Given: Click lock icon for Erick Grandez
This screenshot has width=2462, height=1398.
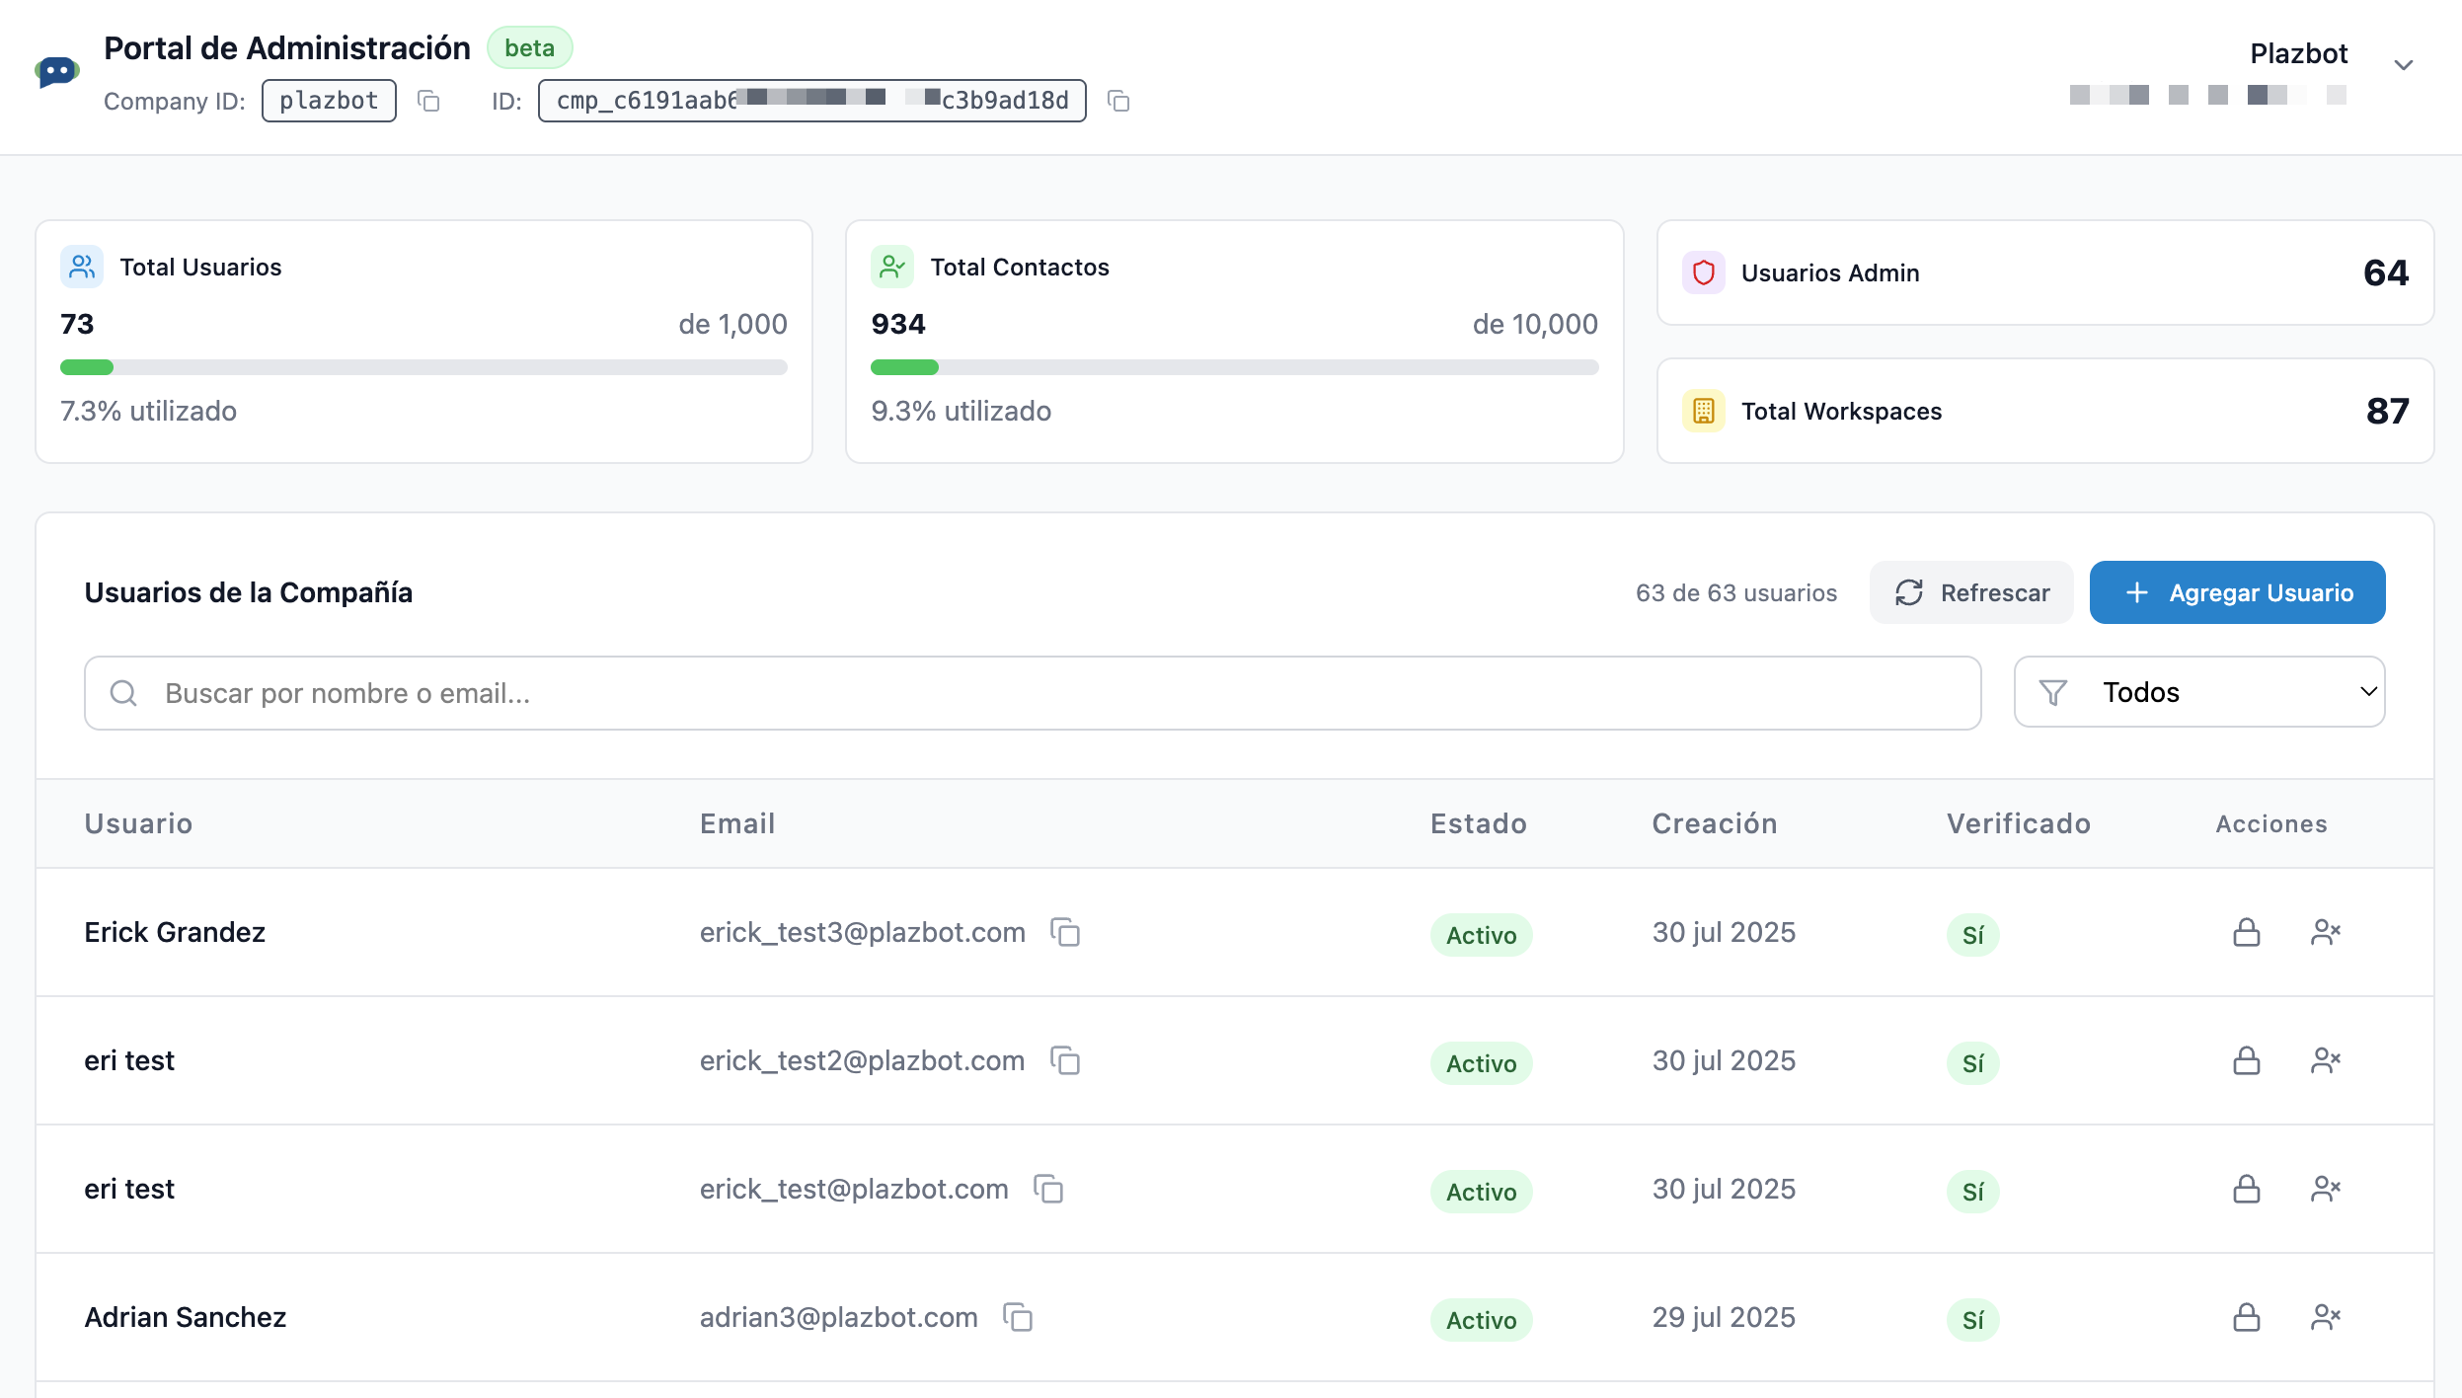Looking at the screenshot, I should tap(2246, 932).
